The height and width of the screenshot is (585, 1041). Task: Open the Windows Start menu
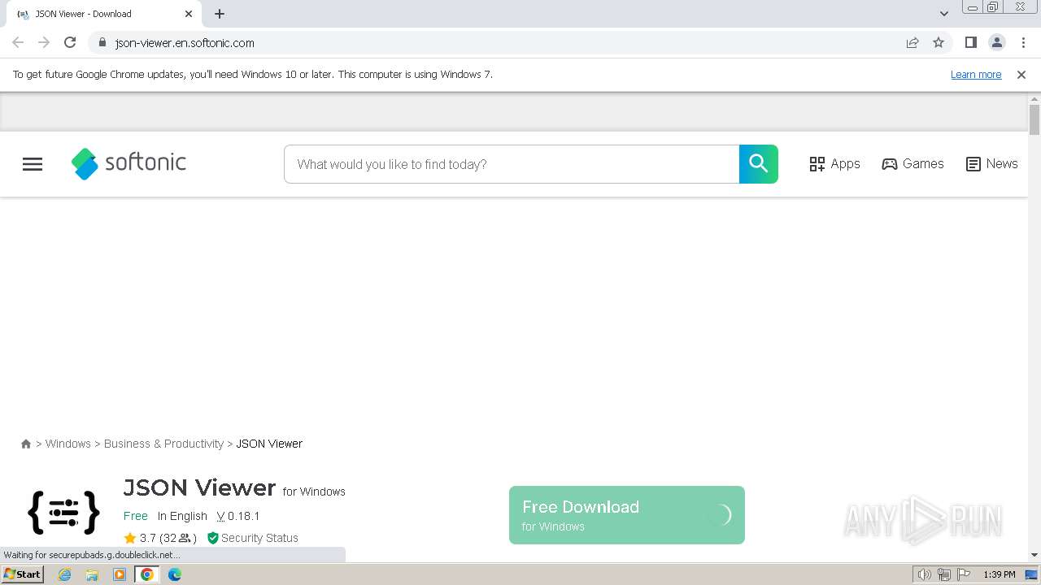coord(22,574)
